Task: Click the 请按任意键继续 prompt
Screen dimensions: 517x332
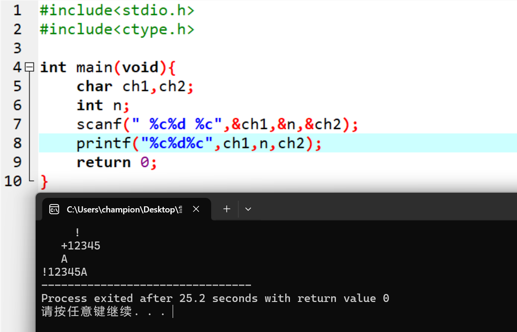Action: point(103,311)
